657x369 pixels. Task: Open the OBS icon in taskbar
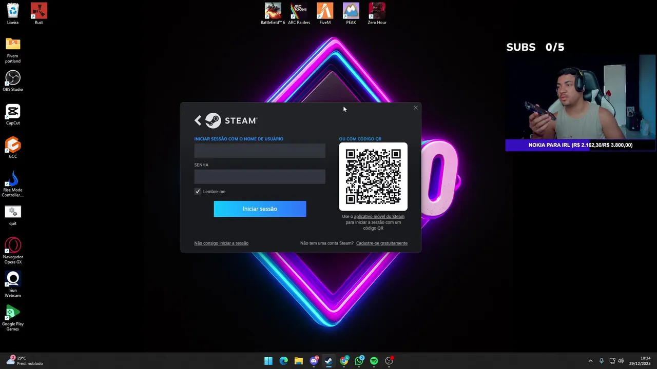coord(389,361)
